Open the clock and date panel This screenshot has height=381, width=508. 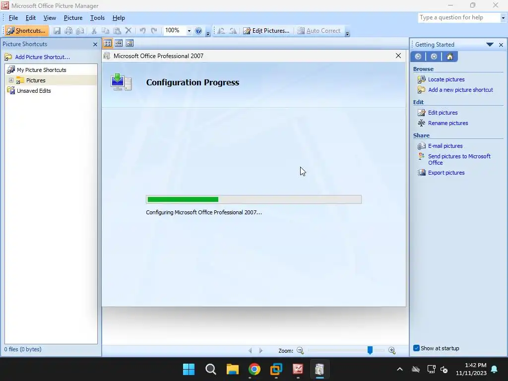(471, 369)
